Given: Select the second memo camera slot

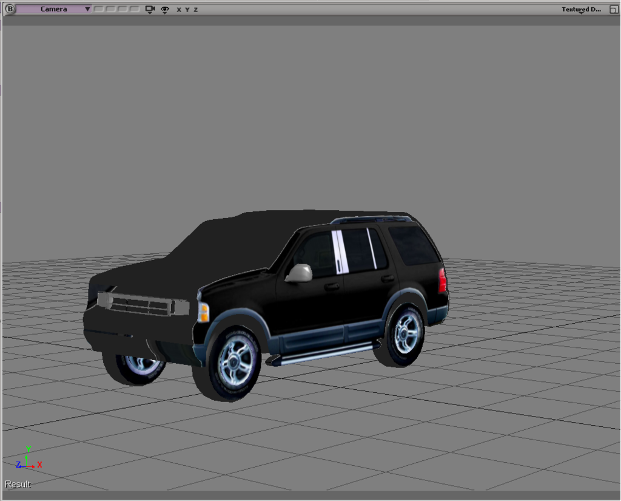Looking at the screenshot, I should [111, 9].
